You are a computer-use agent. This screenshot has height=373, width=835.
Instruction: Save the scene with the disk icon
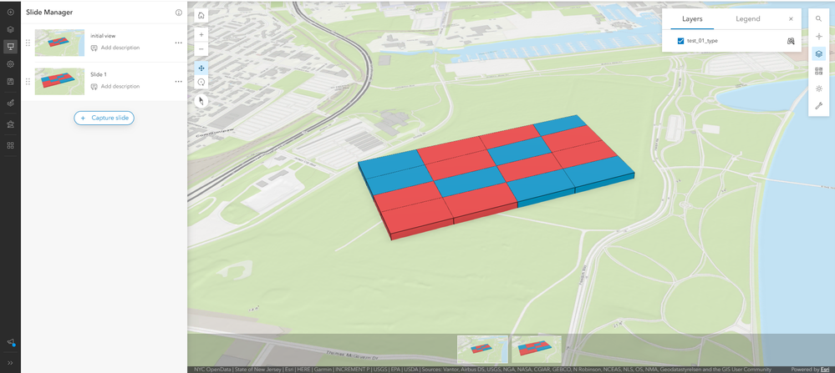click(x=10, y=81)
